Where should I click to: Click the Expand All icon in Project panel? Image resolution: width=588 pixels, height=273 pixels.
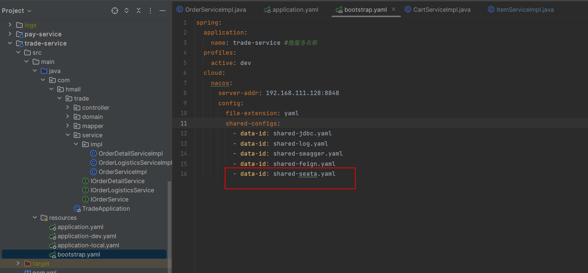127,11
